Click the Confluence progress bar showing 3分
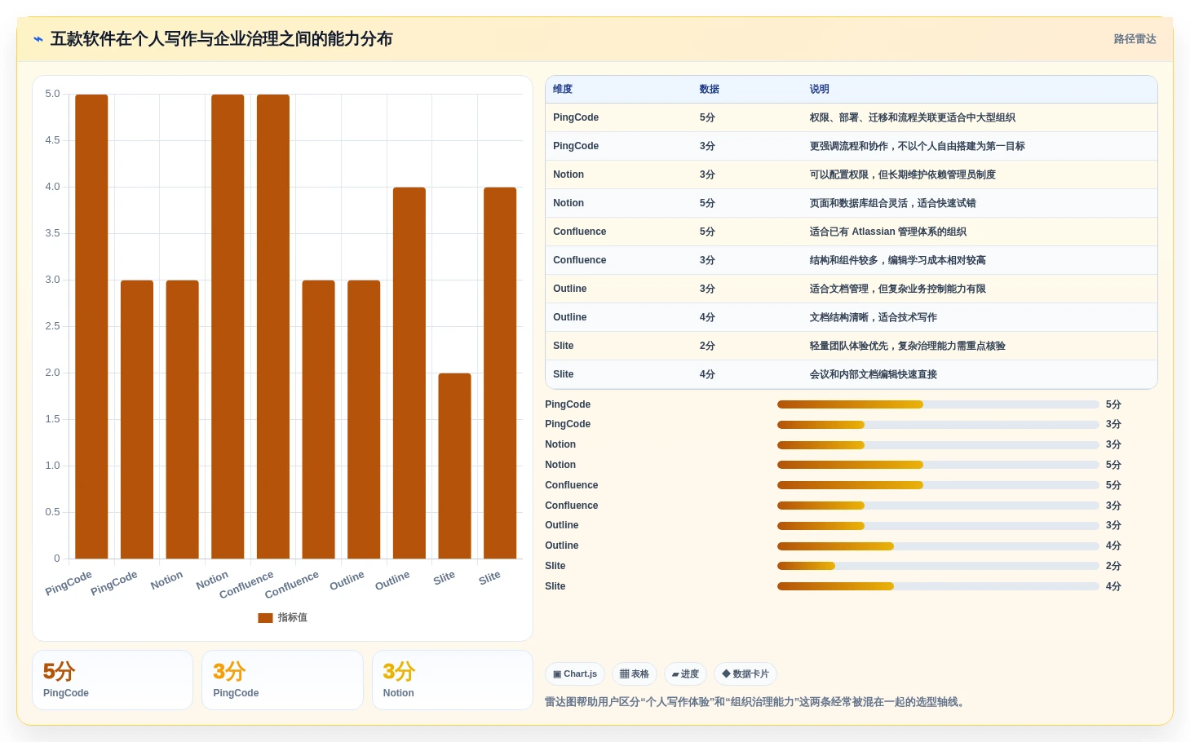Screen dimensions: 1190x742 938,506
